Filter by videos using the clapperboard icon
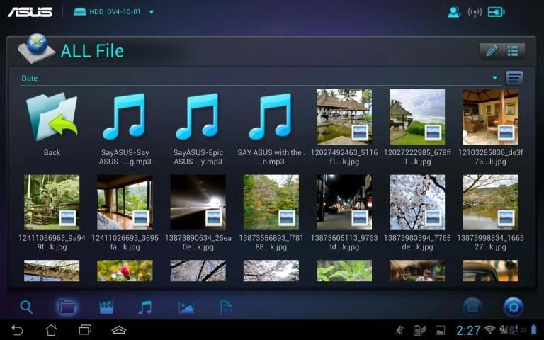 pos(106,307)
